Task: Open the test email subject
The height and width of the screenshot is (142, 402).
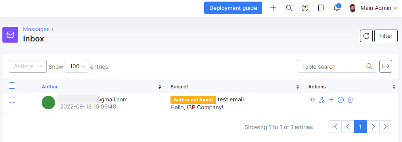Action: (x=231, y=100)
